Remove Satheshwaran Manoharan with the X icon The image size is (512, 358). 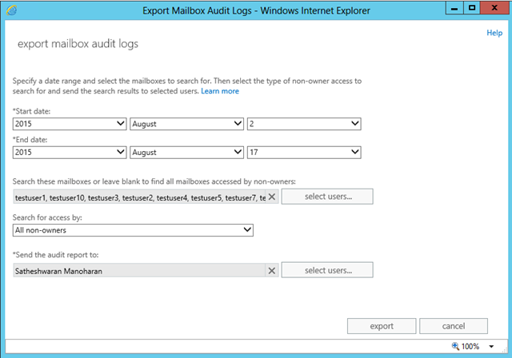click(x=272, y=271)
